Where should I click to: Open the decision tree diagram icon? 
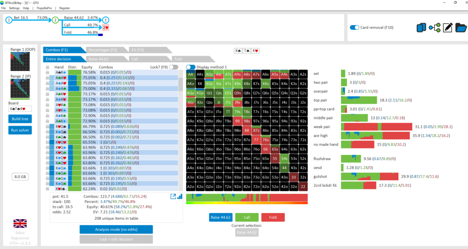pos(434,28)
